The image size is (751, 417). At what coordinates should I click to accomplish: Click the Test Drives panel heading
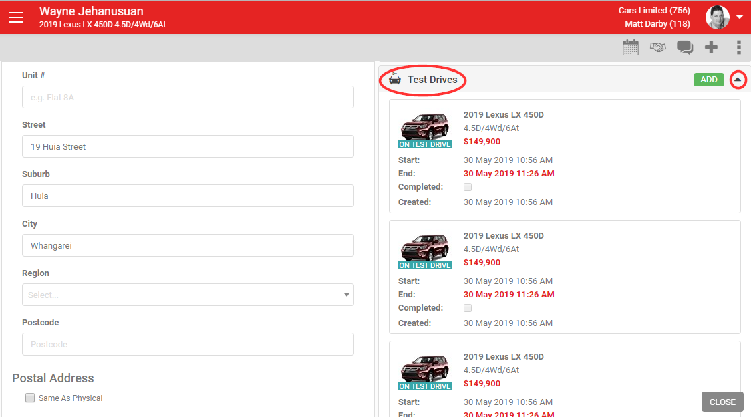click(x=432, y=80)
